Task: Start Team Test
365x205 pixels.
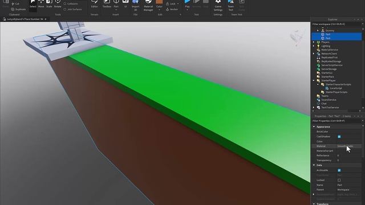Action: point(230,5)
